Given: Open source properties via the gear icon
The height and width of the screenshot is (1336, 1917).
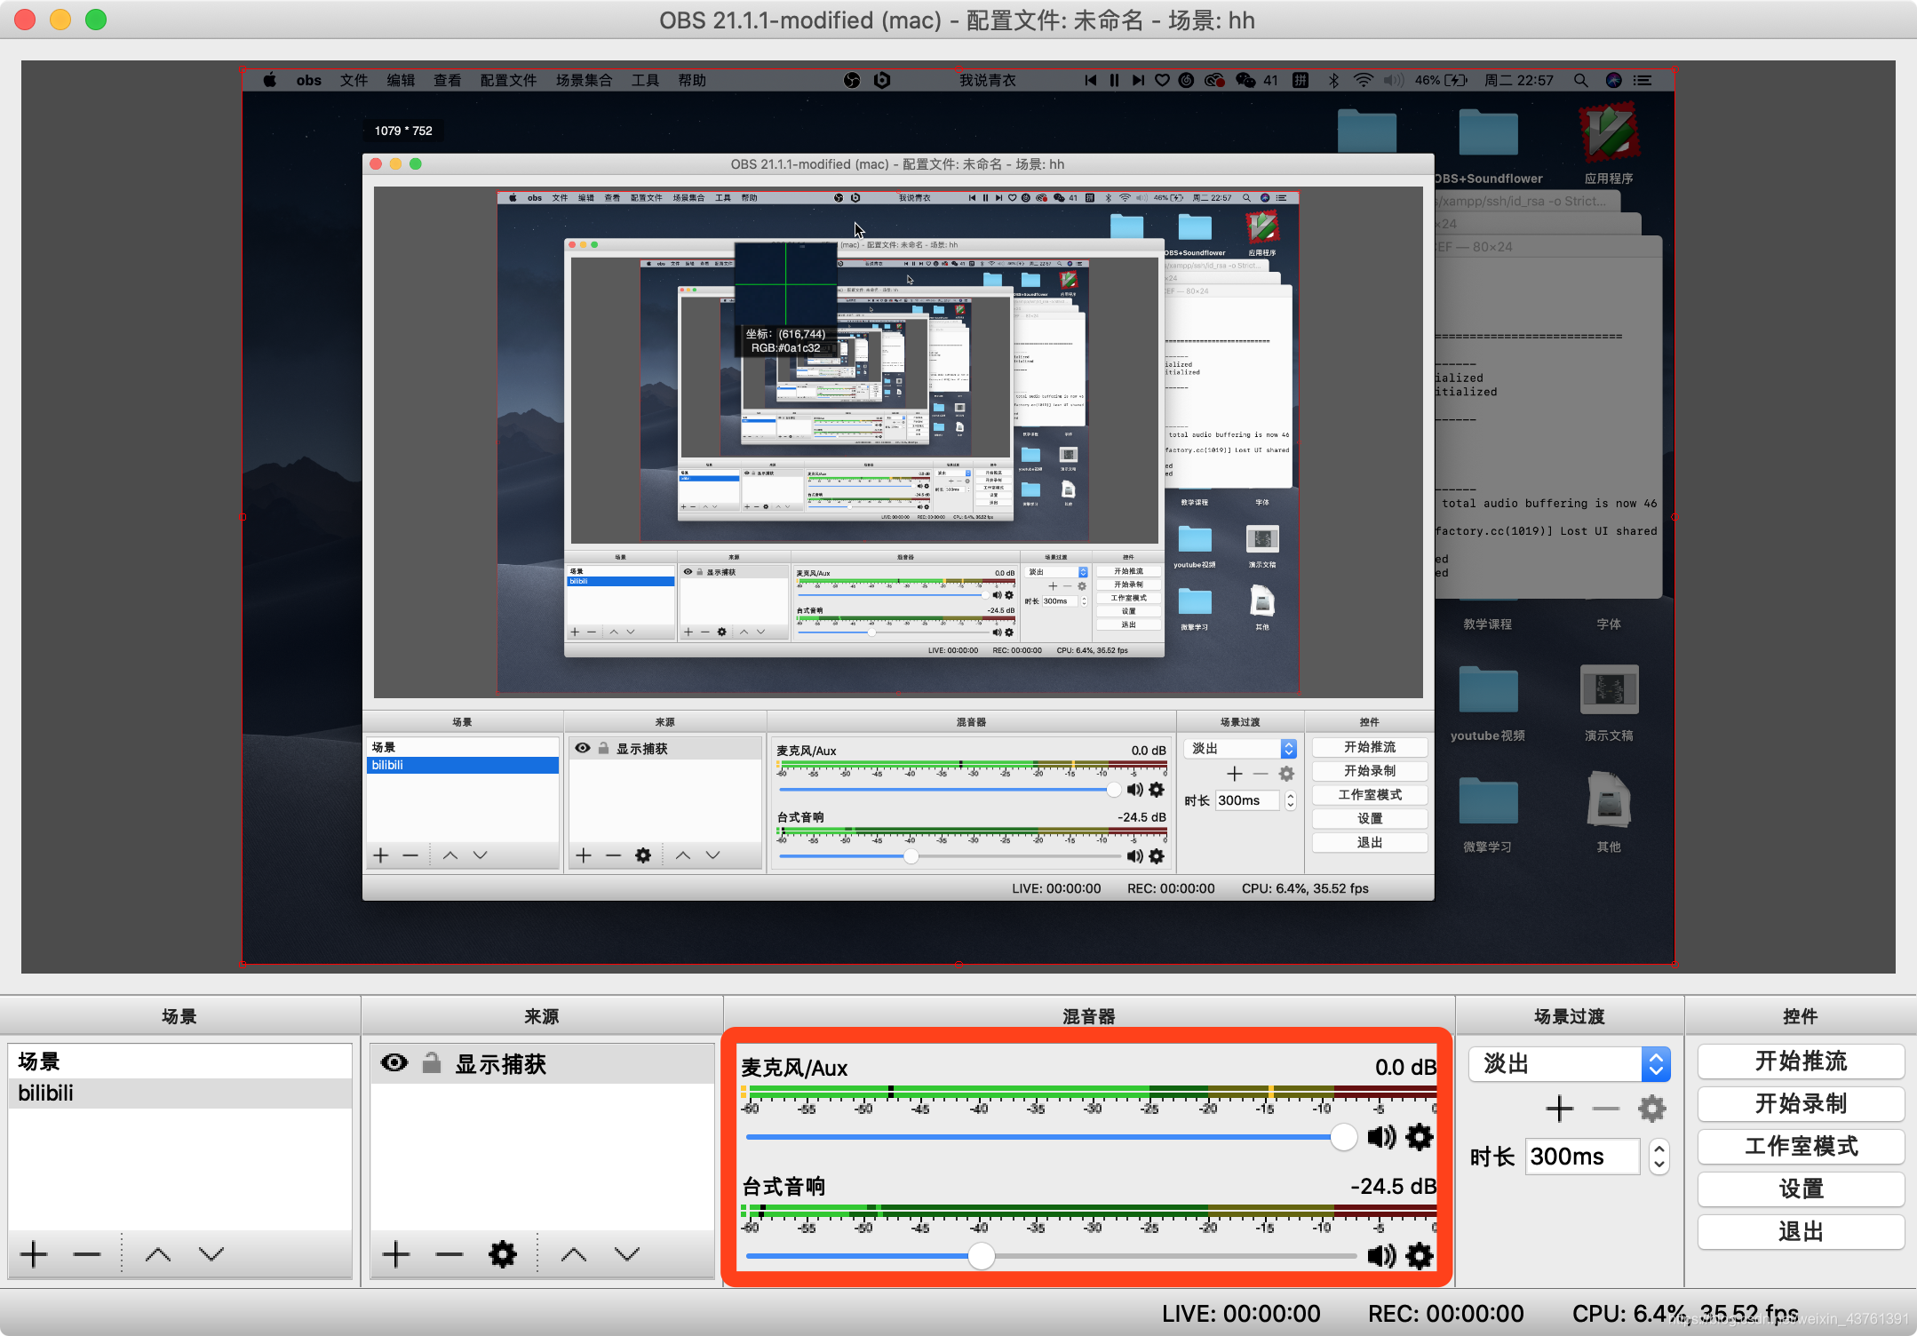Looking at the screenshot, I should [502, 1254].
